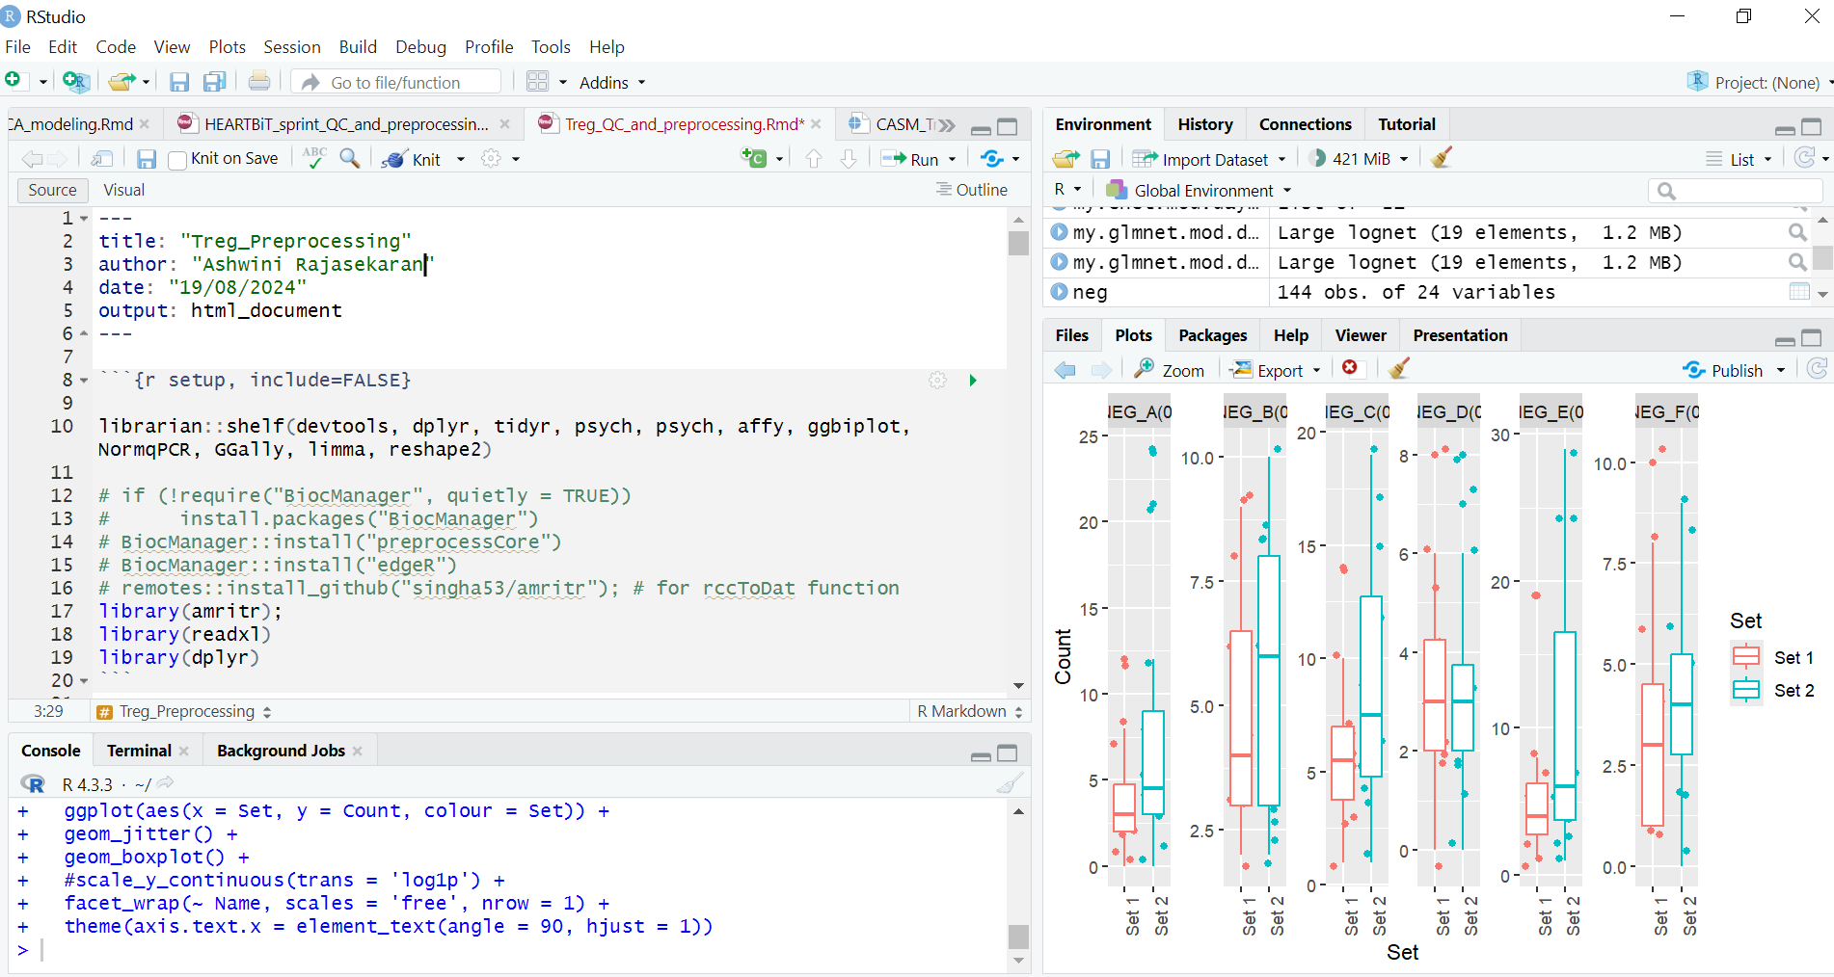Previous plot arrow in Plots pane

pos(1065,370)
